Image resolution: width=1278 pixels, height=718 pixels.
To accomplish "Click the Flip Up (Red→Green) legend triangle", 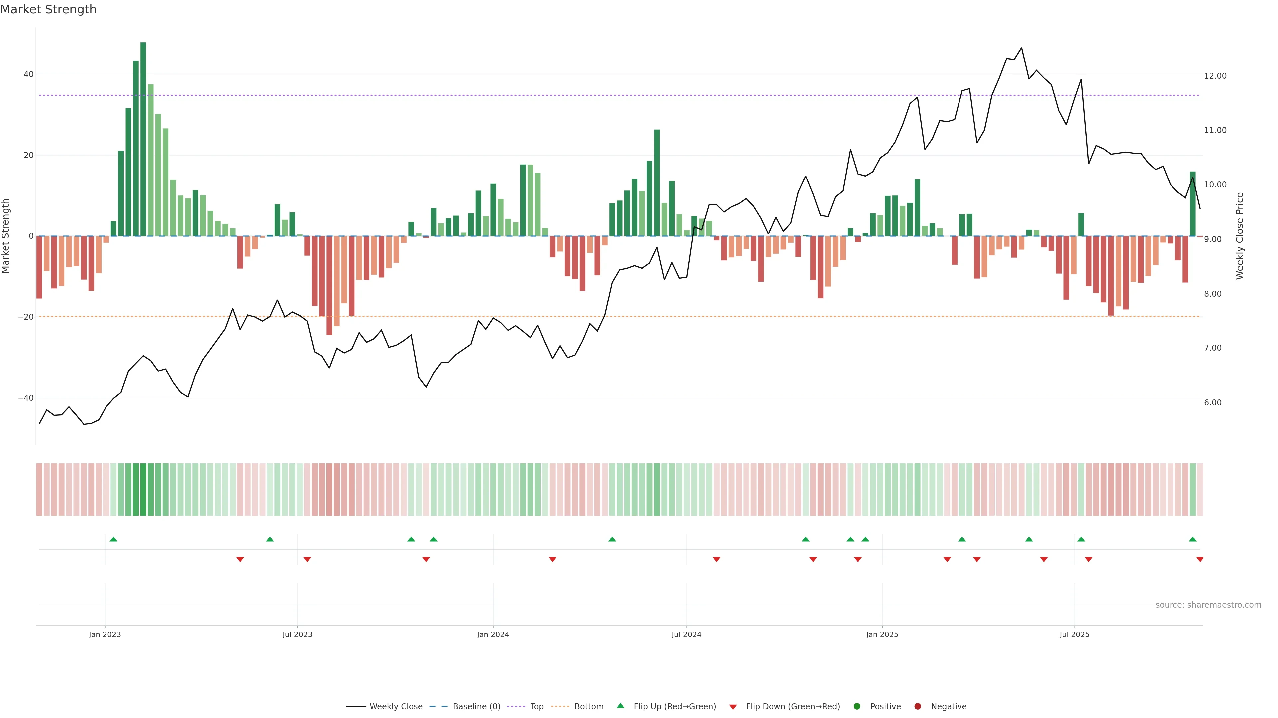I will (620, 706).
